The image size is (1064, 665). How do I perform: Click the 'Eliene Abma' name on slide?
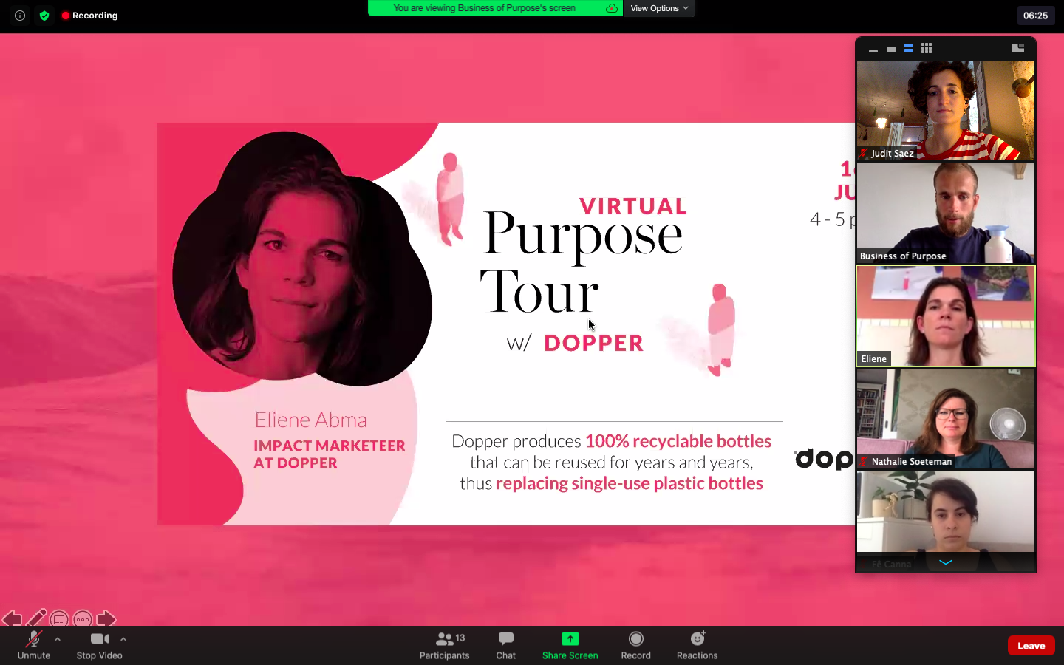coord(311,420)
